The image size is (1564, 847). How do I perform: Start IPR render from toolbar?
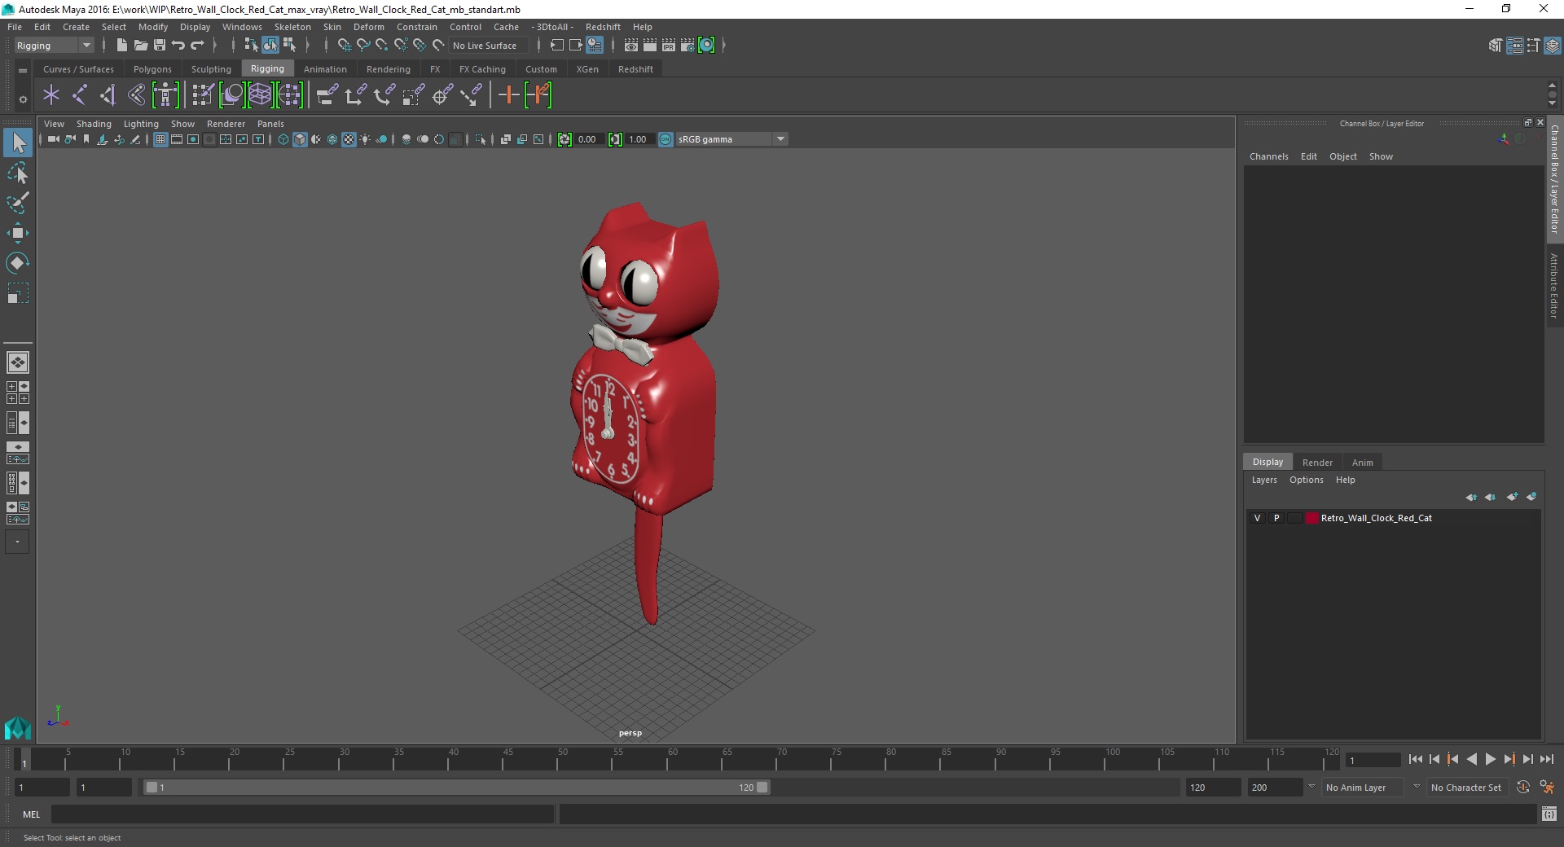click(669, 46)
